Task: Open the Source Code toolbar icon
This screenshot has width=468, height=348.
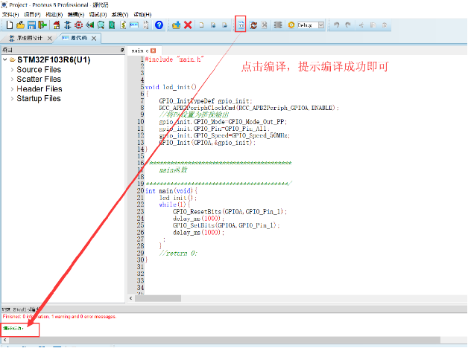Action: (x=134, y=25)
